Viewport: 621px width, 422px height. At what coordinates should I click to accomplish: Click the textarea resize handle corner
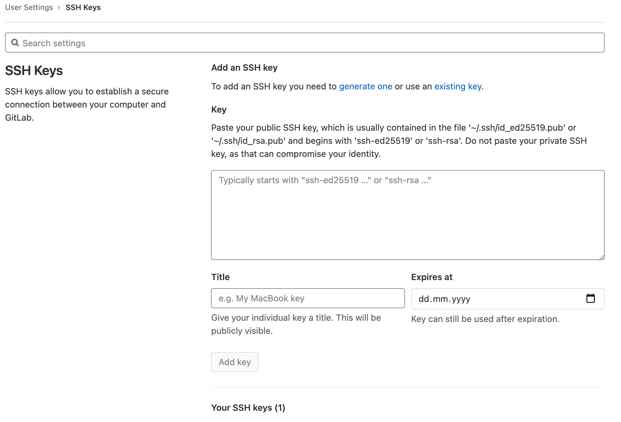pyautogui.click(x=602, y=257)
